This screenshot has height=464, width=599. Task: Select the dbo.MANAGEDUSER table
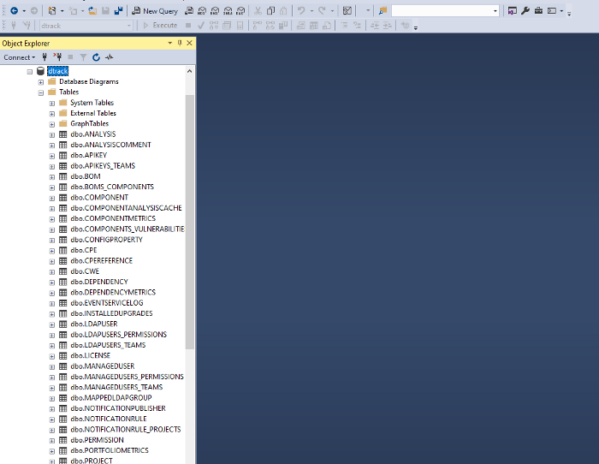point(103,366)
